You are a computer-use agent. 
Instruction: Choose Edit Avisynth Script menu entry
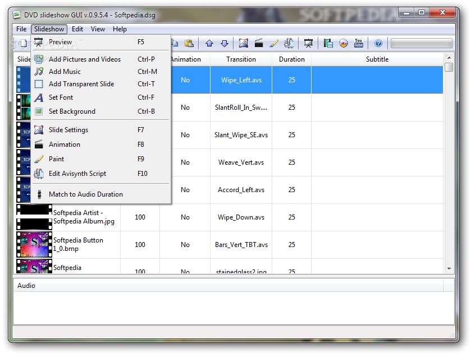click(x=101, y=174)
